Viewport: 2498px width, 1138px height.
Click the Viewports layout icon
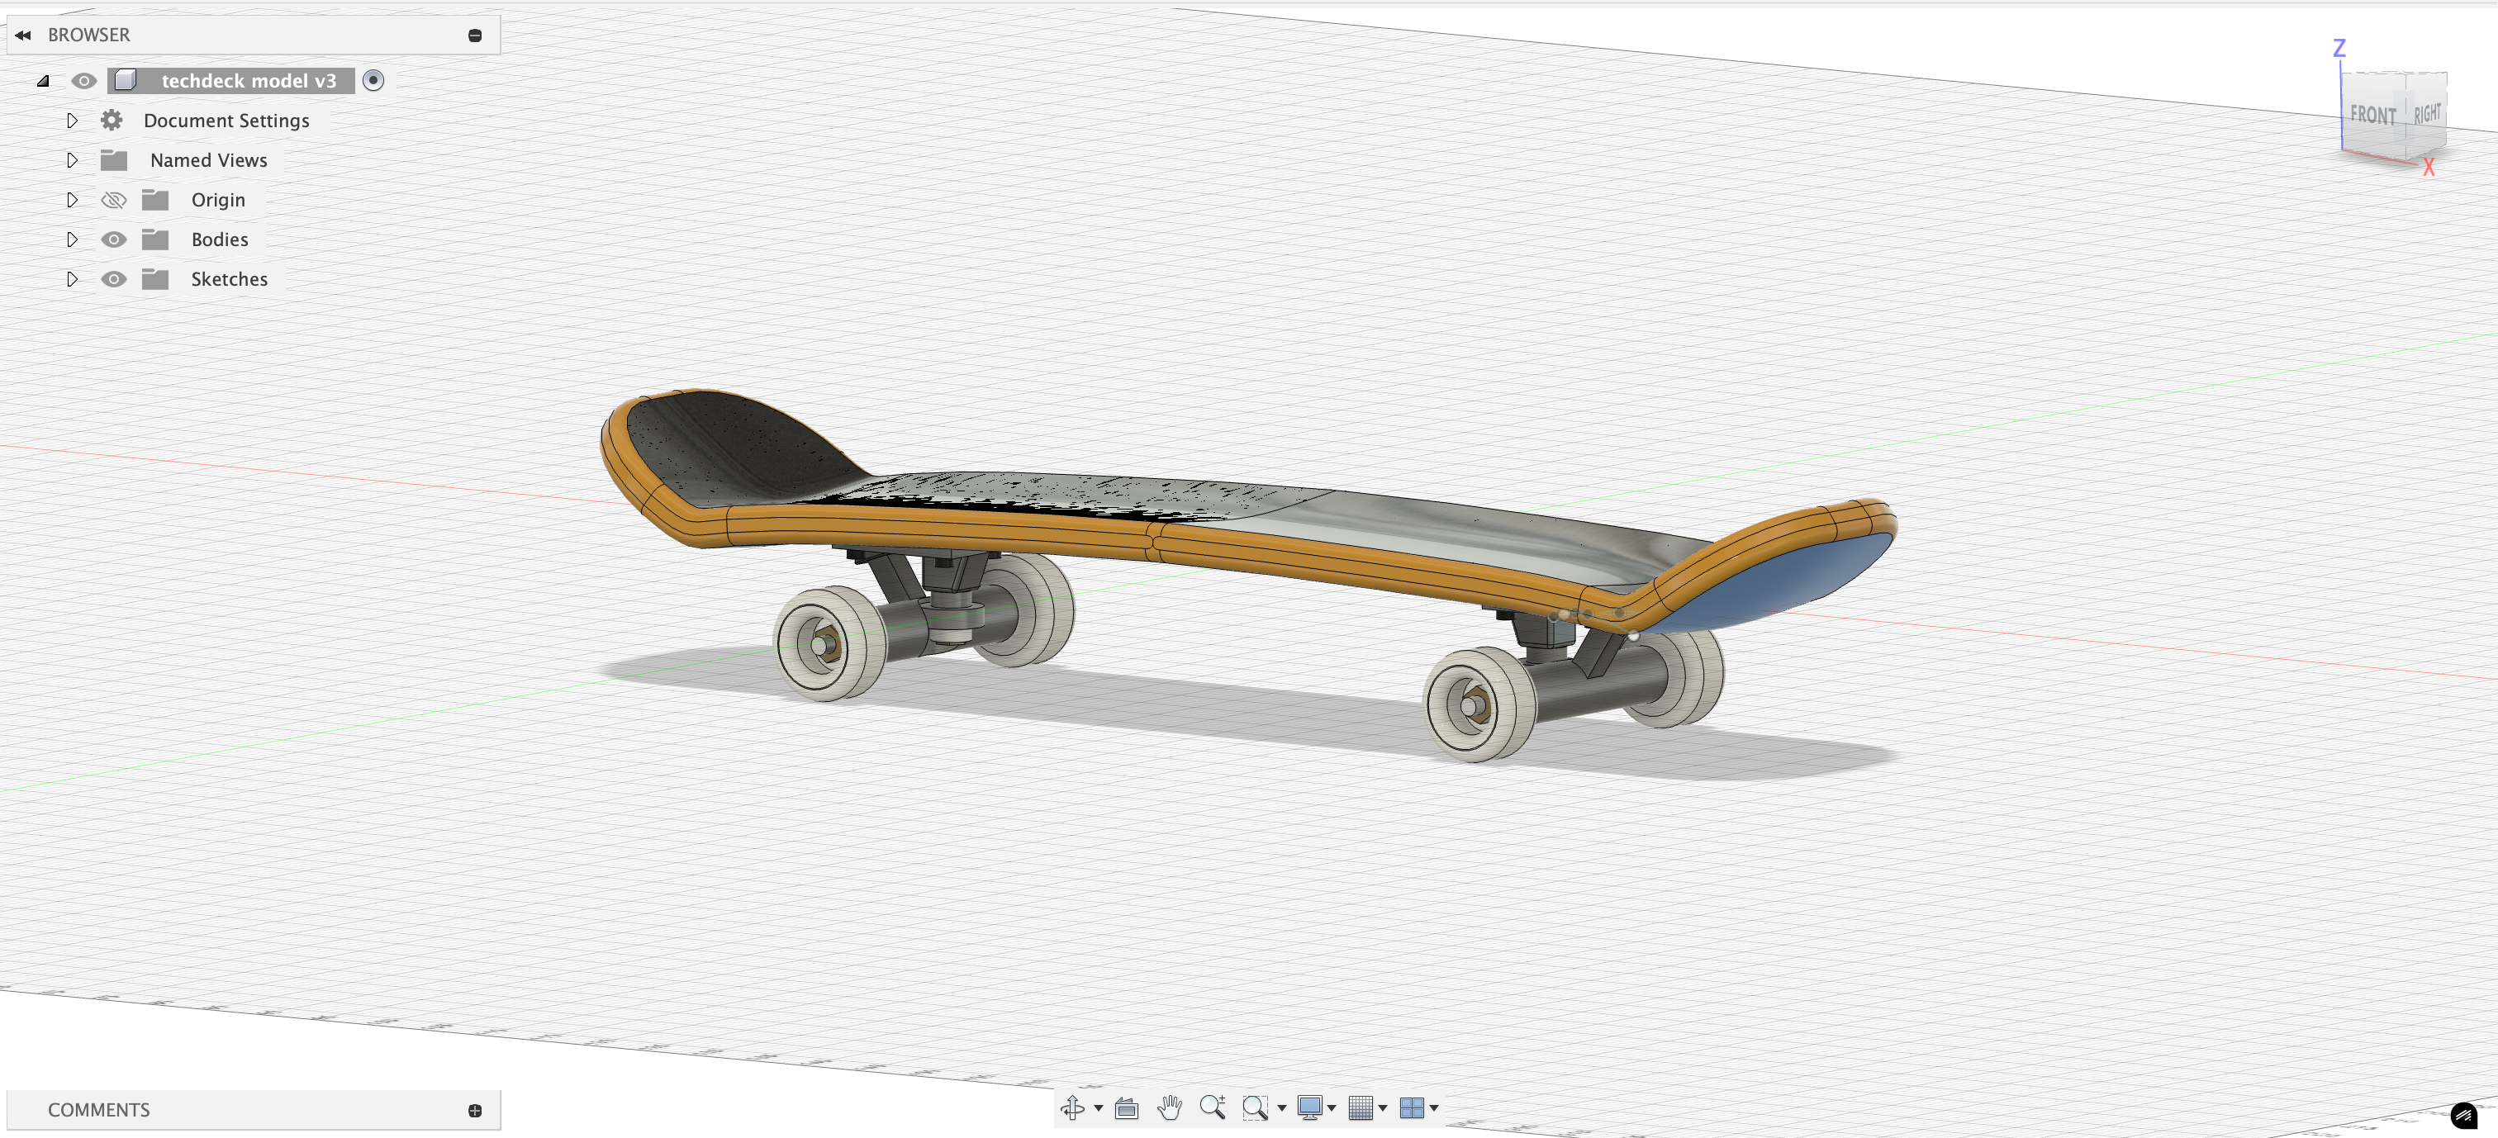click(x=1412, y=1107)
